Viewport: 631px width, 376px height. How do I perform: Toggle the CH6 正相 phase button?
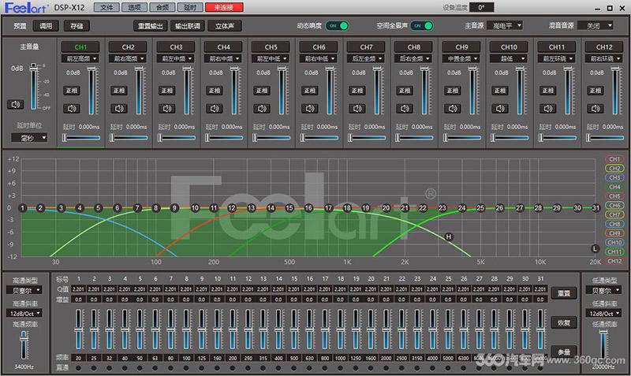pos(310,91)
